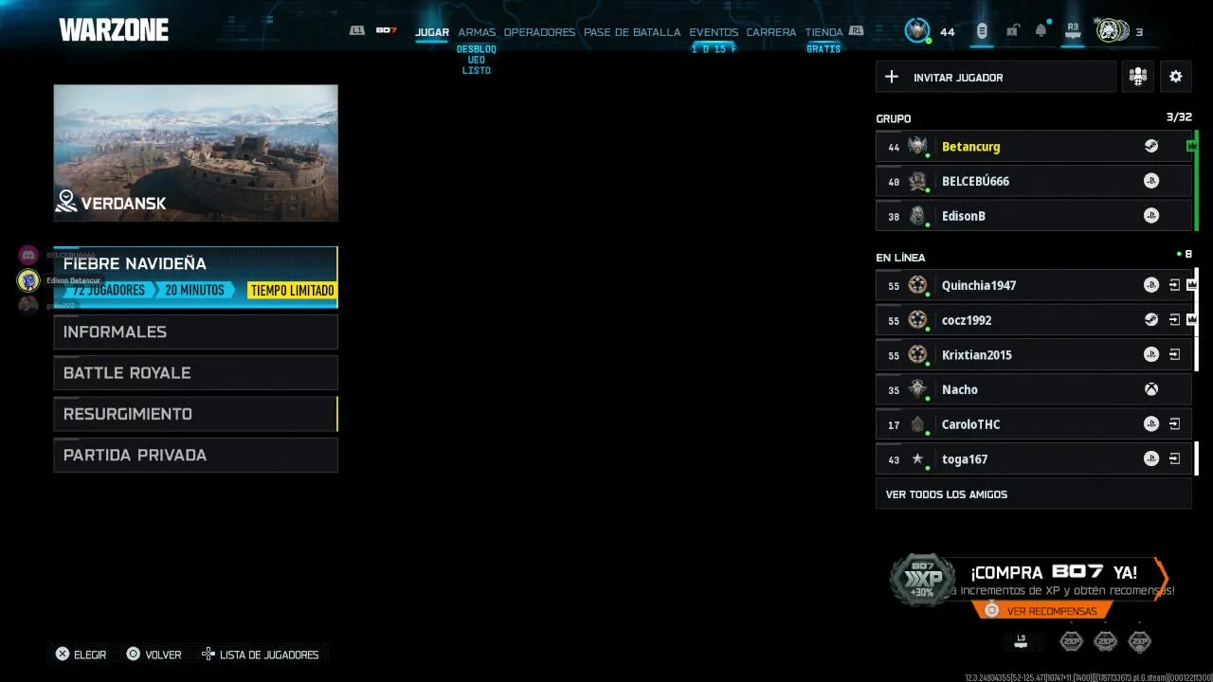The height and width of the screenshot is (682, 1213).
Task: Open the menu pill icon in top bar
Action: pos(982,31)
